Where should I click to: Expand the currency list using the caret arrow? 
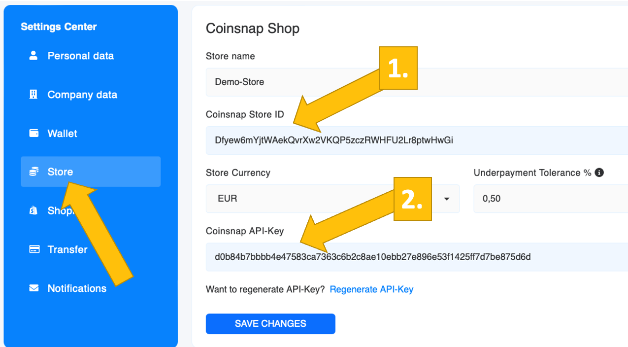coord(447,199)
